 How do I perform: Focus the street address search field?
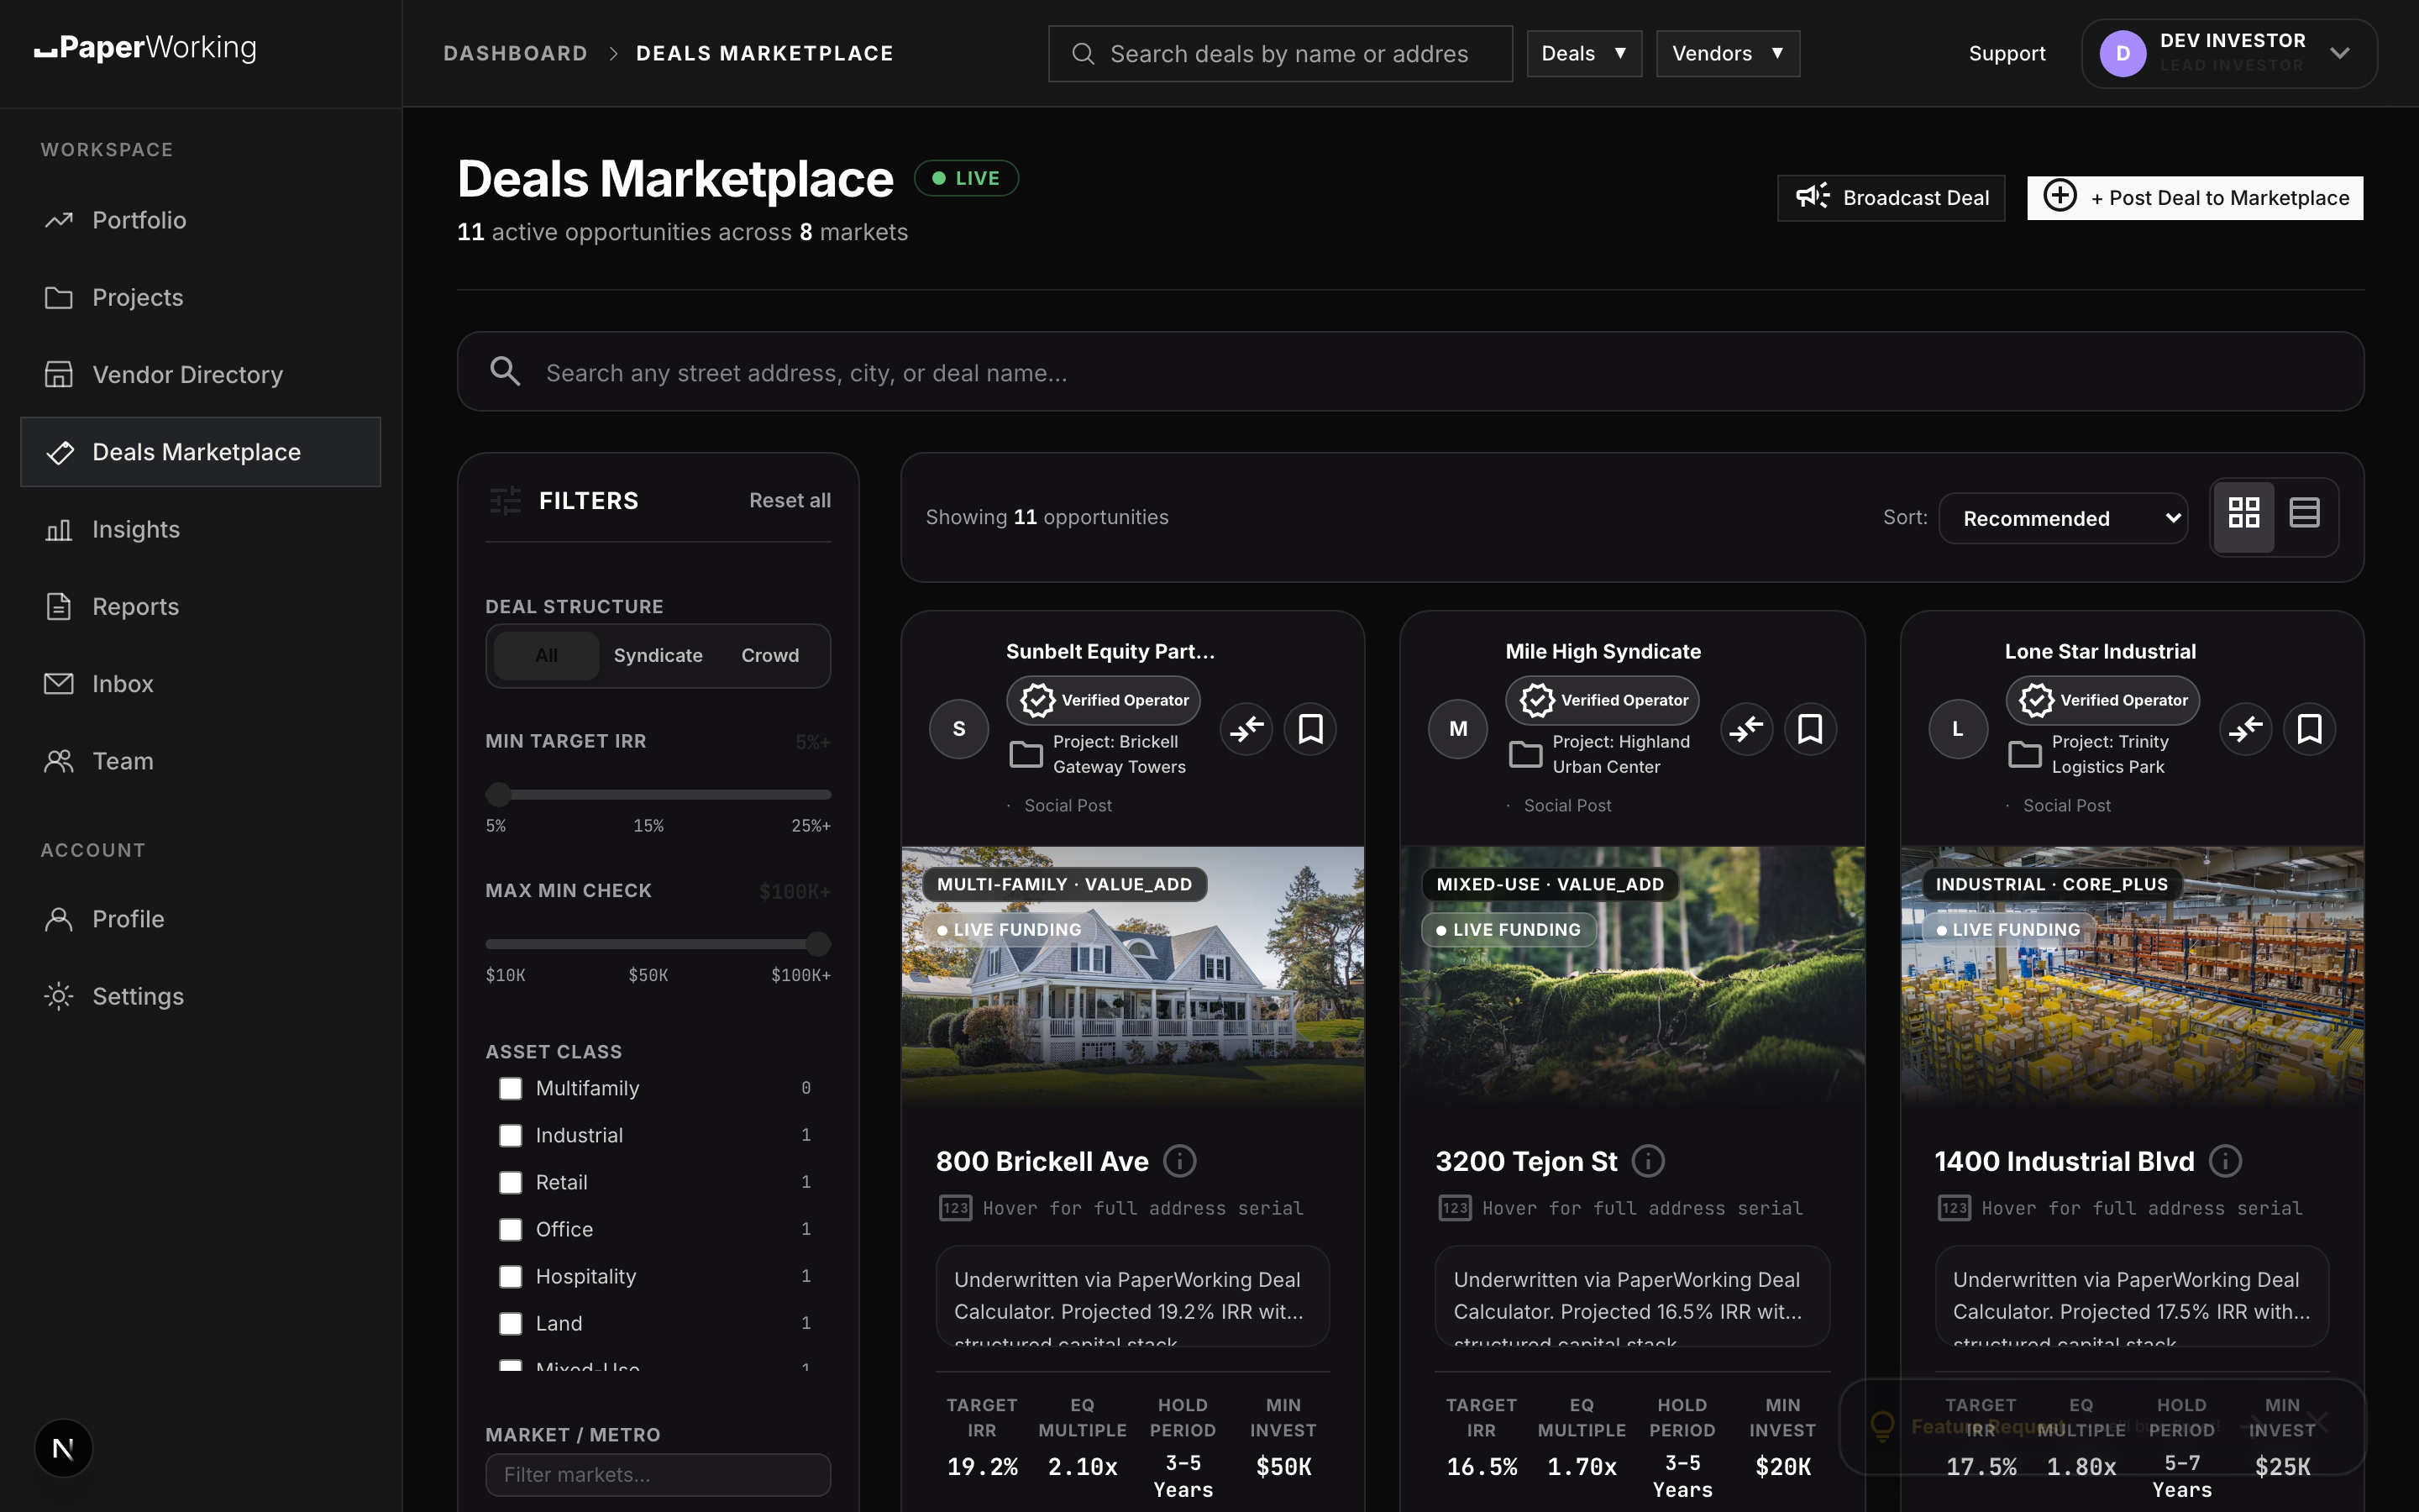[x=1410, y=372]
